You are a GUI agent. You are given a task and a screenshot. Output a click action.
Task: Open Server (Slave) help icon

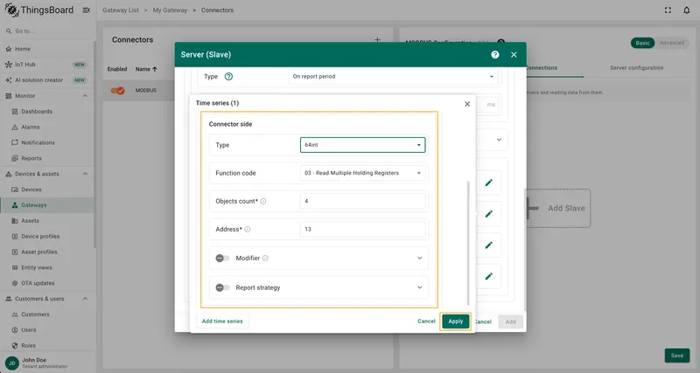(x=495, y=54)
